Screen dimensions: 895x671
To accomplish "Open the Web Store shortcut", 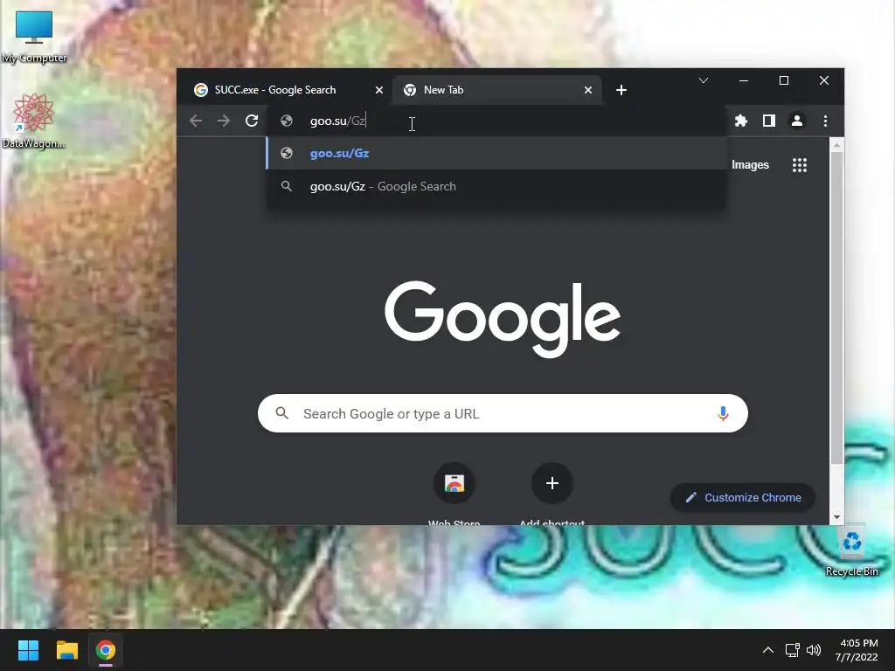I will click(454, 483).
